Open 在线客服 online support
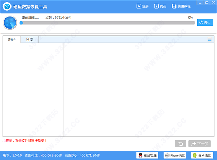The height and width of the screenshot is (160, 217). point(148,155)
